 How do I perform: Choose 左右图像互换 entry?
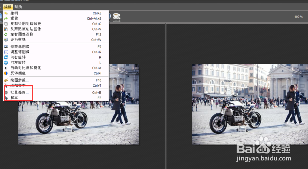coord(56,35)
